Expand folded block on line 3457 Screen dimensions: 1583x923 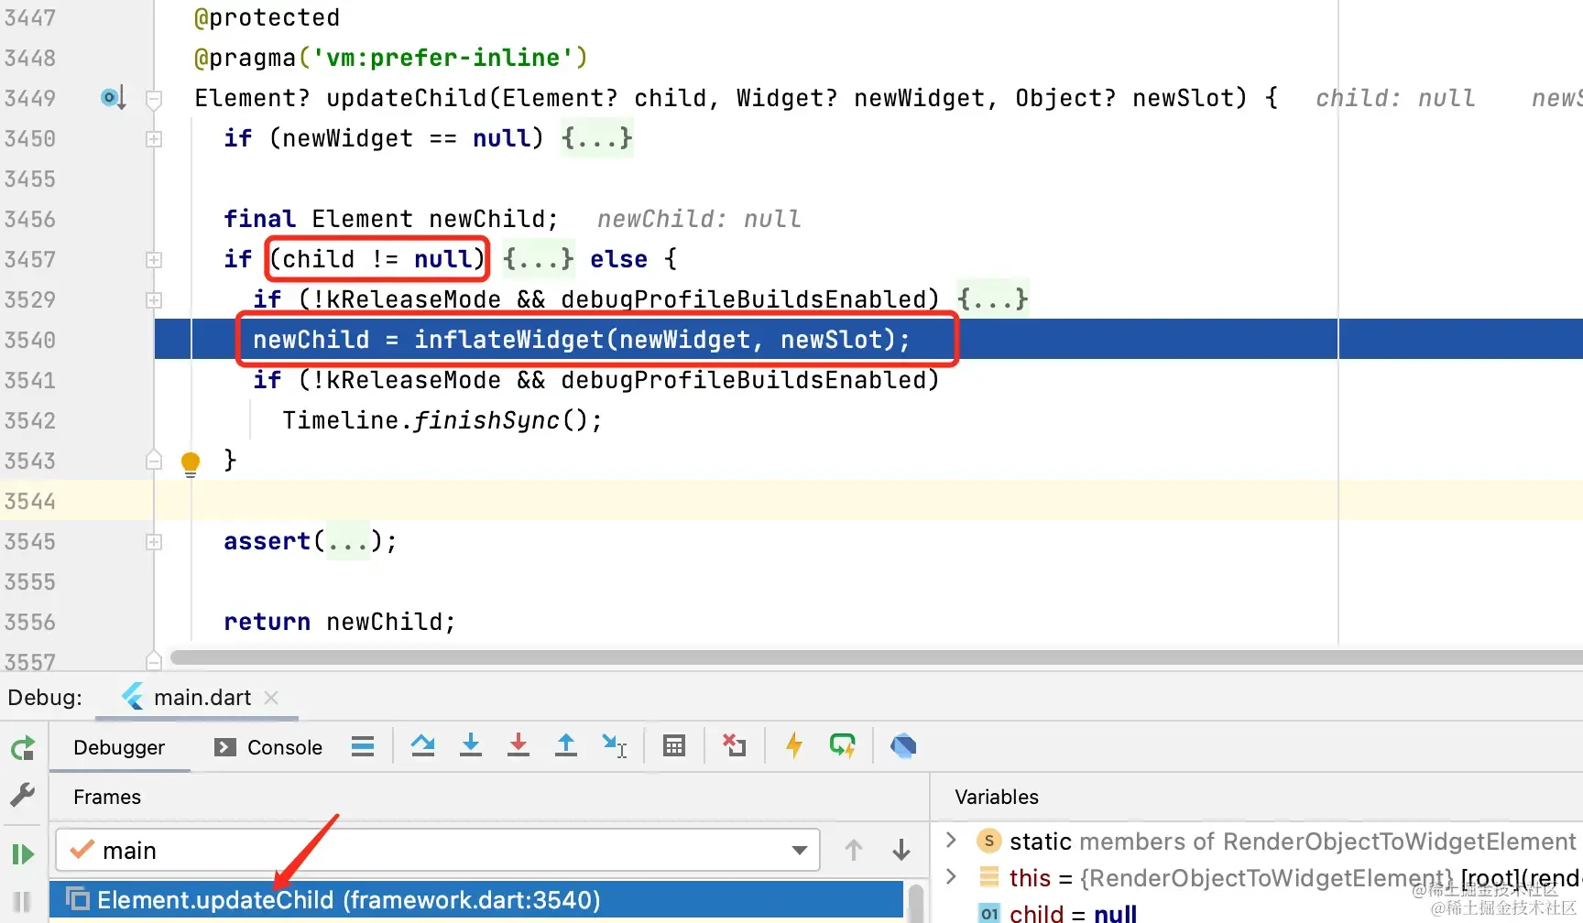pos(154,259)
